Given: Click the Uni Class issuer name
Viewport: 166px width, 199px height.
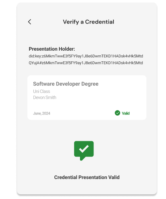Looking at the screenshot, I should [42, 91].
